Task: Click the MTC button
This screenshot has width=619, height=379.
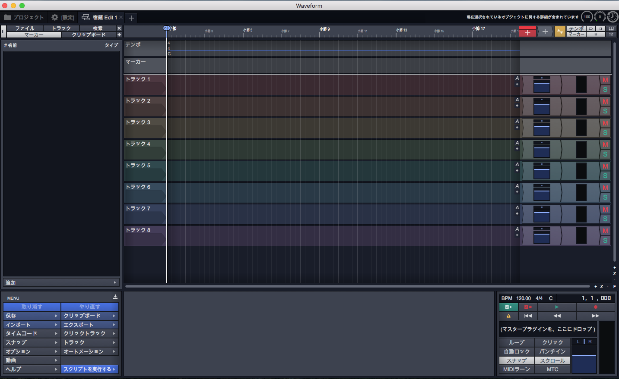Action: [552, 369]
